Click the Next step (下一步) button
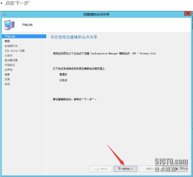Viewport: 193px width, 177px height. click(125, 169)
